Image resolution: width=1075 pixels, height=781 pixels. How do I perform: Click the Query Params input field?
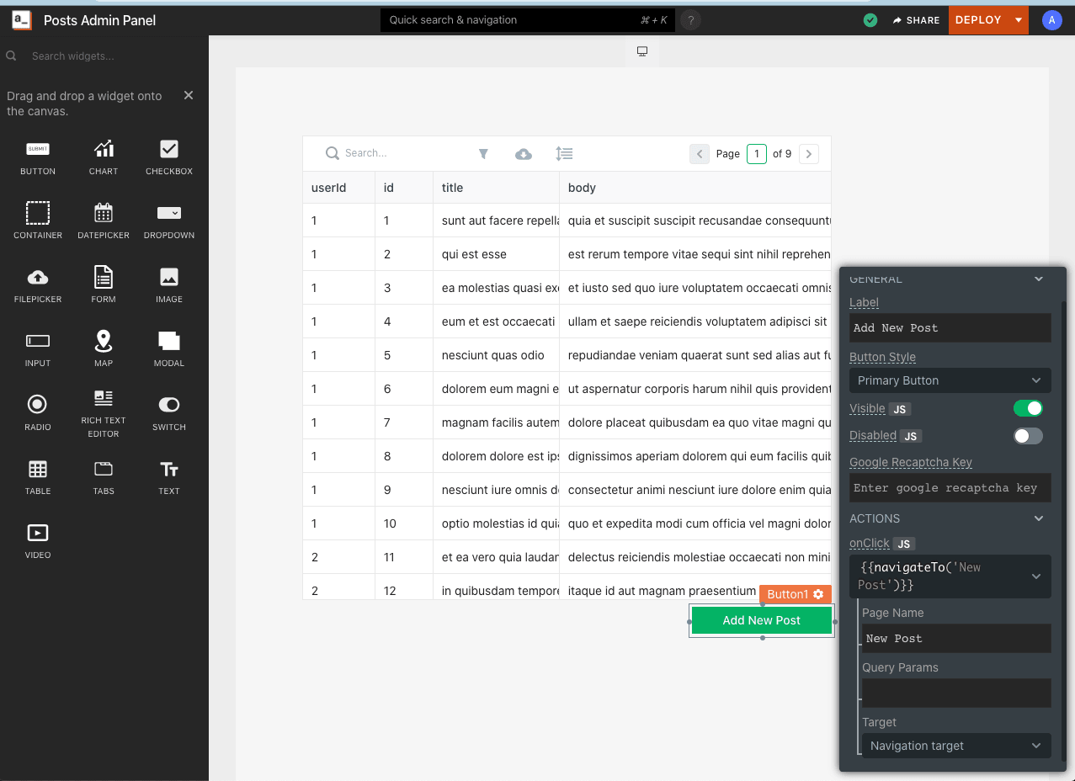956,693
